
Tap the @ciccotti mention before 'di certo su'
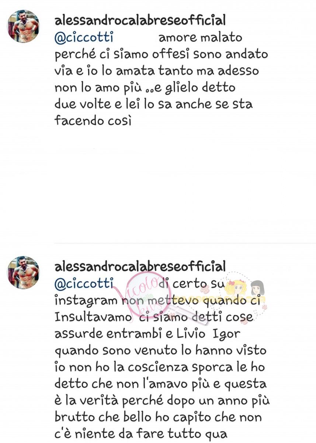pos(84,284)
